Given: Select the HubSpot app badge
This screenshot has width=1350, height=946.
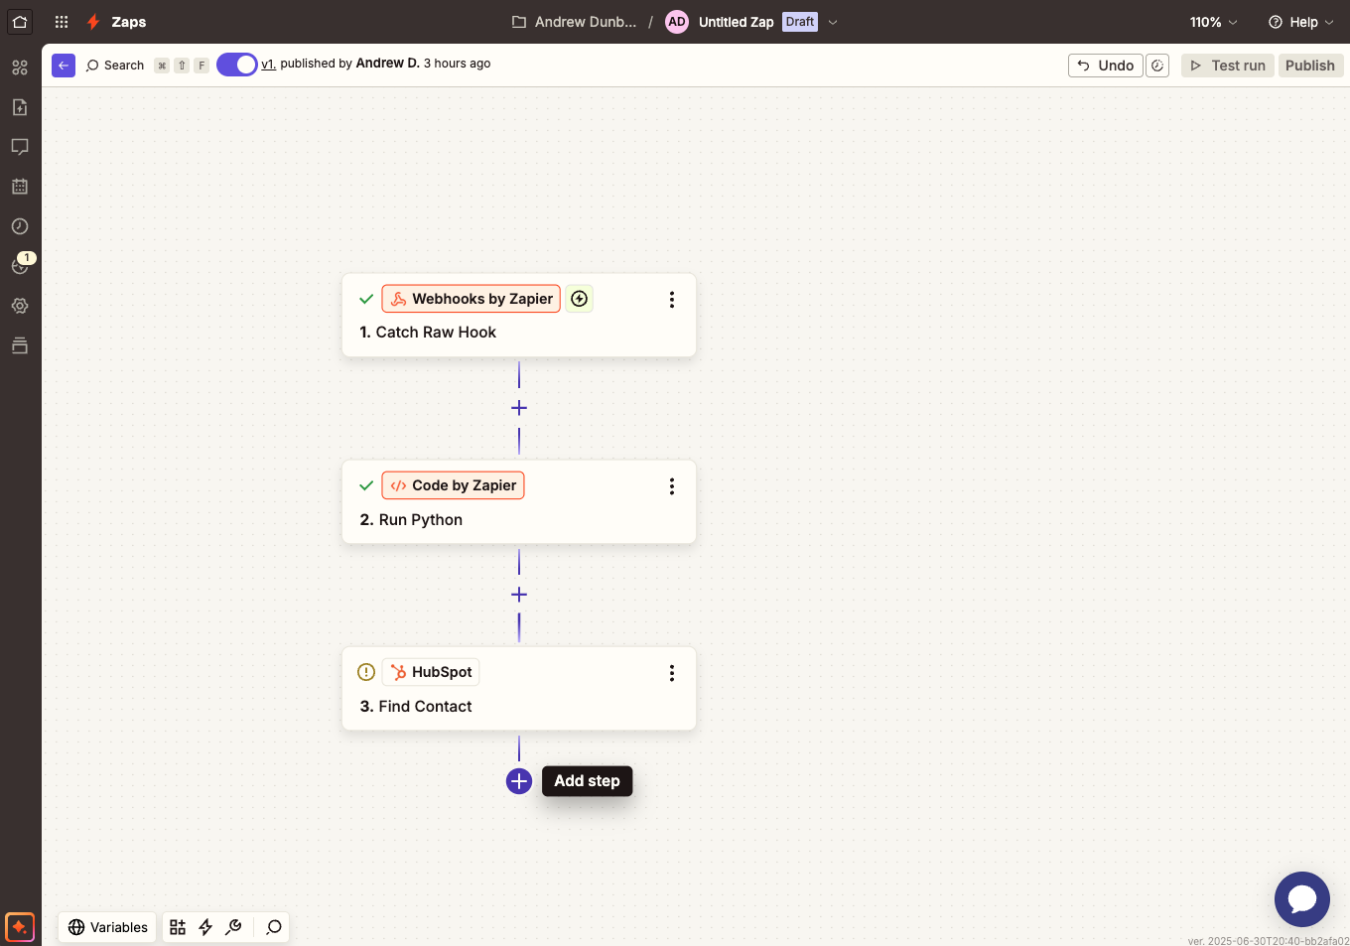Looking at the screenshot, I should (431, 672).
